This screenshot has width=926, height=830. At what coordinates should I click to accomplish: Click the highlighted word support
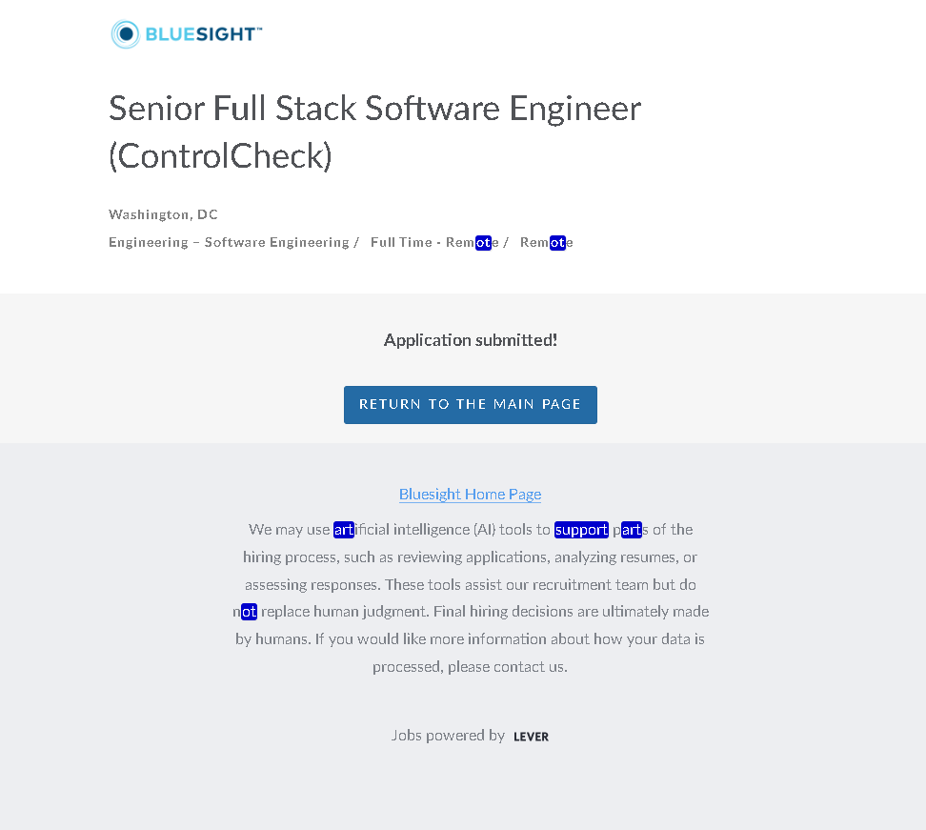coord(581,530)
